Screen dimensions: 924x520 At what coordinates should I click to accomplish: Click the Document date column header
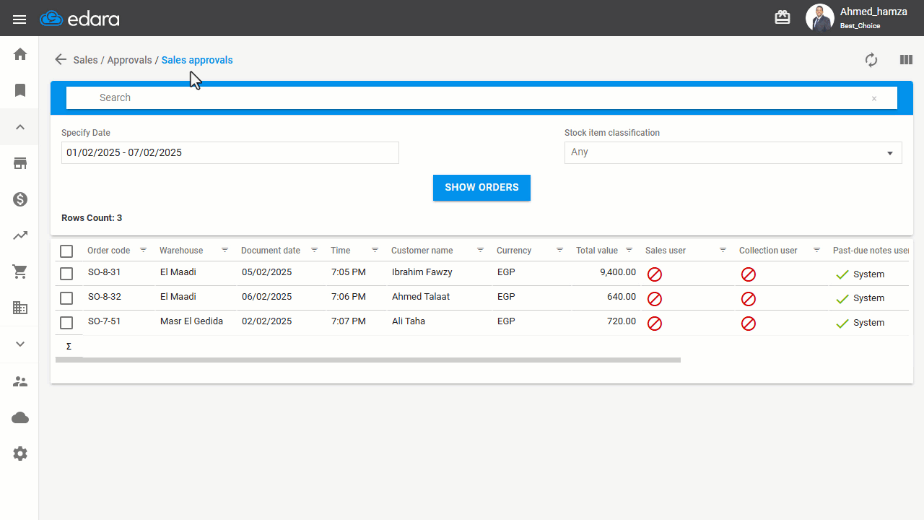[271, 251]
